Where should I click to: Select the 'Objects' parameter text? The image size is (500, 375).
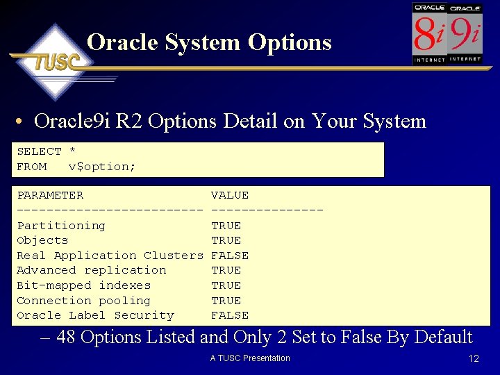point(42,240)
